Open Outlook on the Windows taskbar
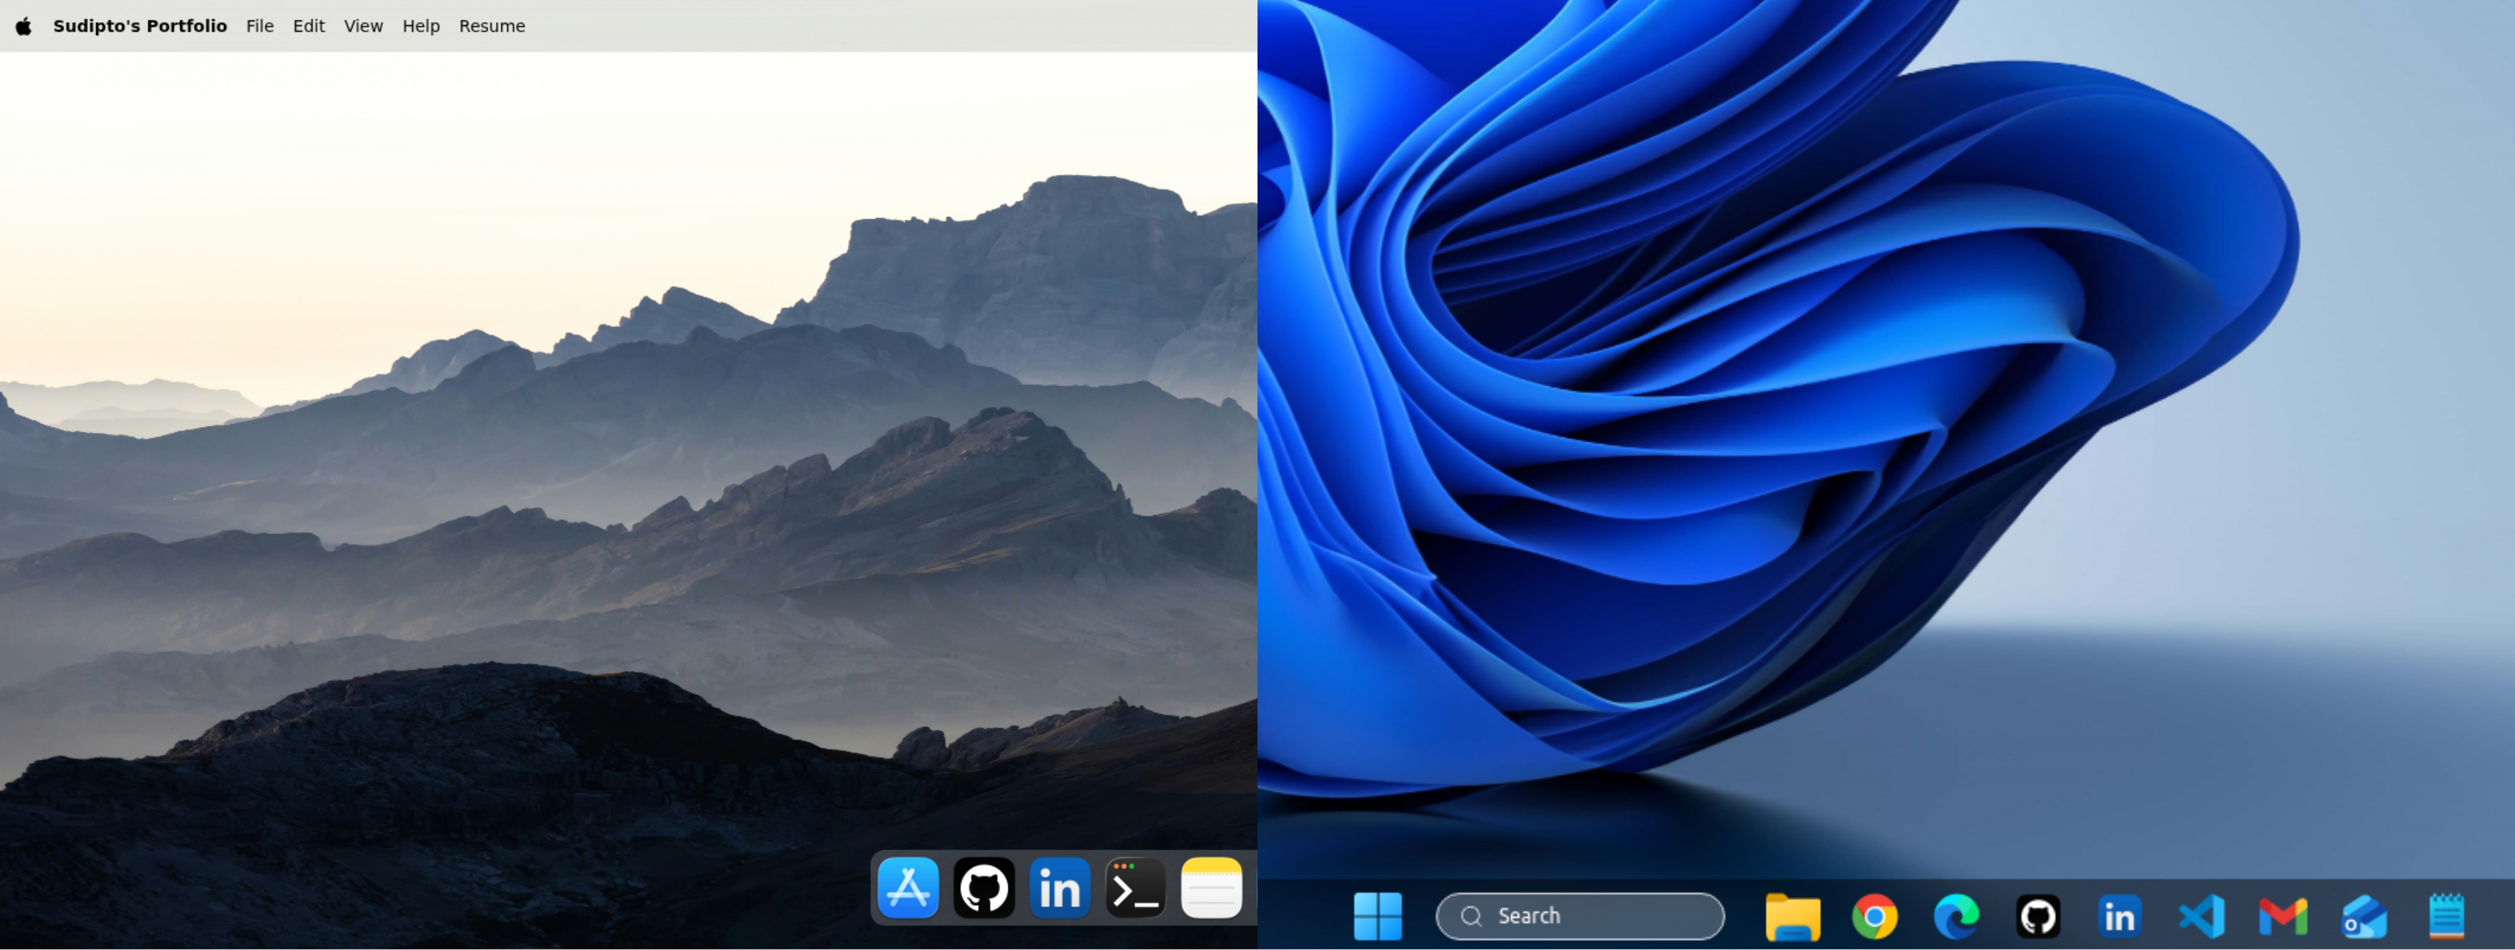 tap(2365, 916)
